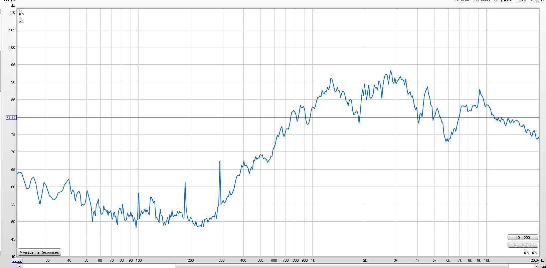Click the dB unit label above the axis
546x268 pixels.
click(x=13, y=5)
